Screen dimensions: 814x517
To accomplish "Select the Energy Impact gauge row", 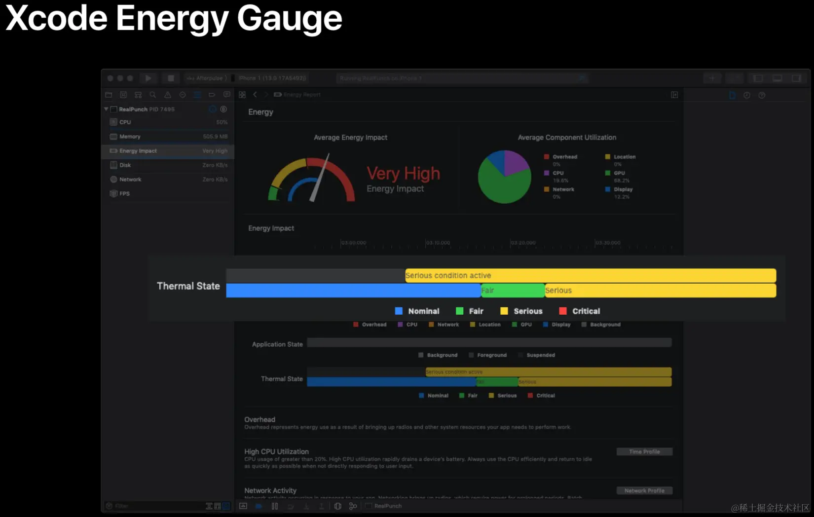I will [x=168, y=151].
